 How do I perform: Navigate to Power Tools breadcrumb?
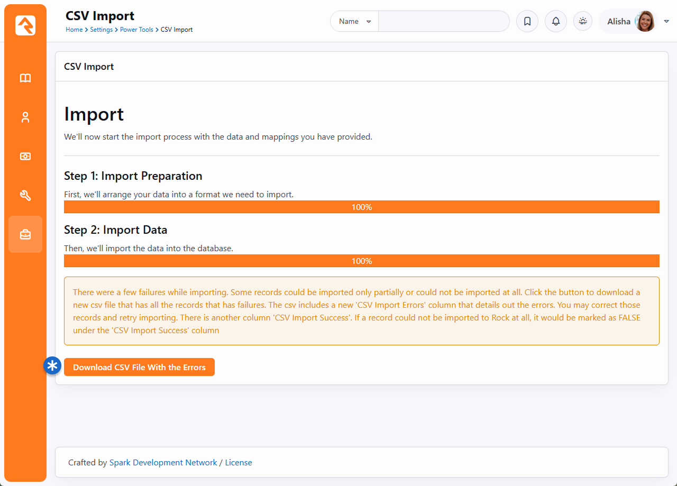pyautogui.click(x=136, y=30)
